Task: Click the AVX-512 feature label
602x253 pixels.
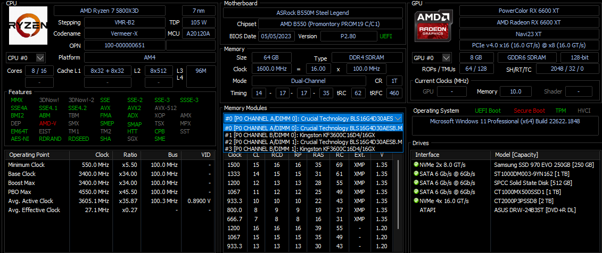Action: pos(166,108)
